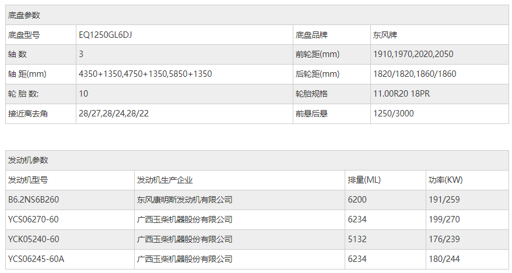Click the 底盘参数 section header

coord(24,15)
